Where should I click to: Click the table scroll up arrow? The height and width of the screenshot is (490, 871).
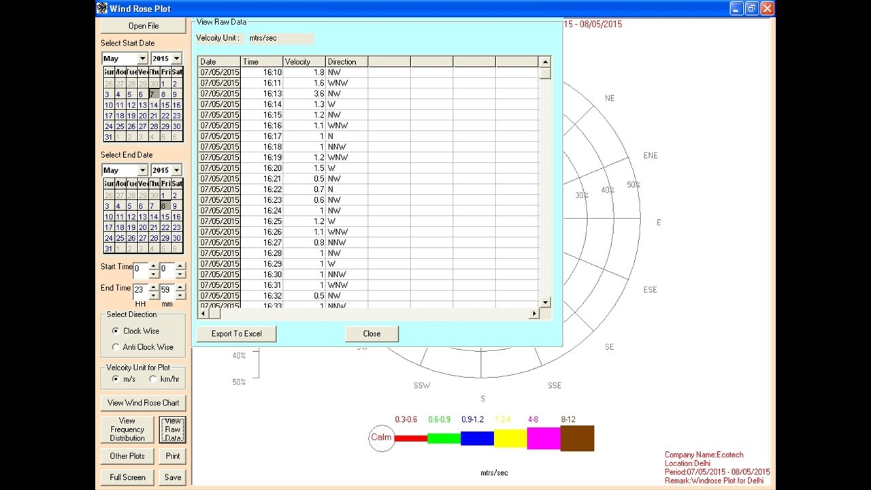click(x=545, y=62)
